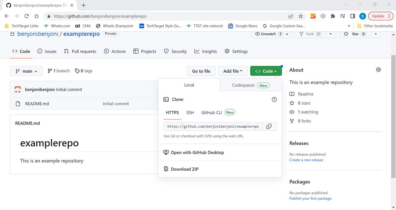This screenshot has height=210, width=396.
Task: Select the Local tab in clone panel
Action: click(189, 85)
